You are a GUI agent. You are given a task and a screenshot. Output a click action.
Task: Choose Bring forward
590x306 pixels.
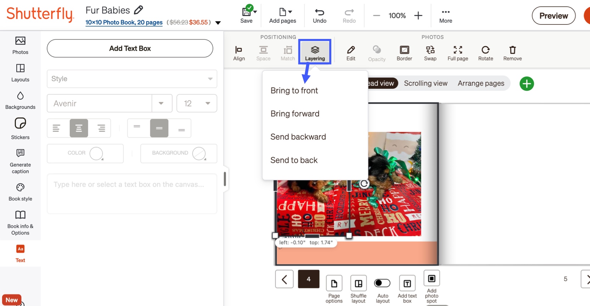[x=295, y=113]
